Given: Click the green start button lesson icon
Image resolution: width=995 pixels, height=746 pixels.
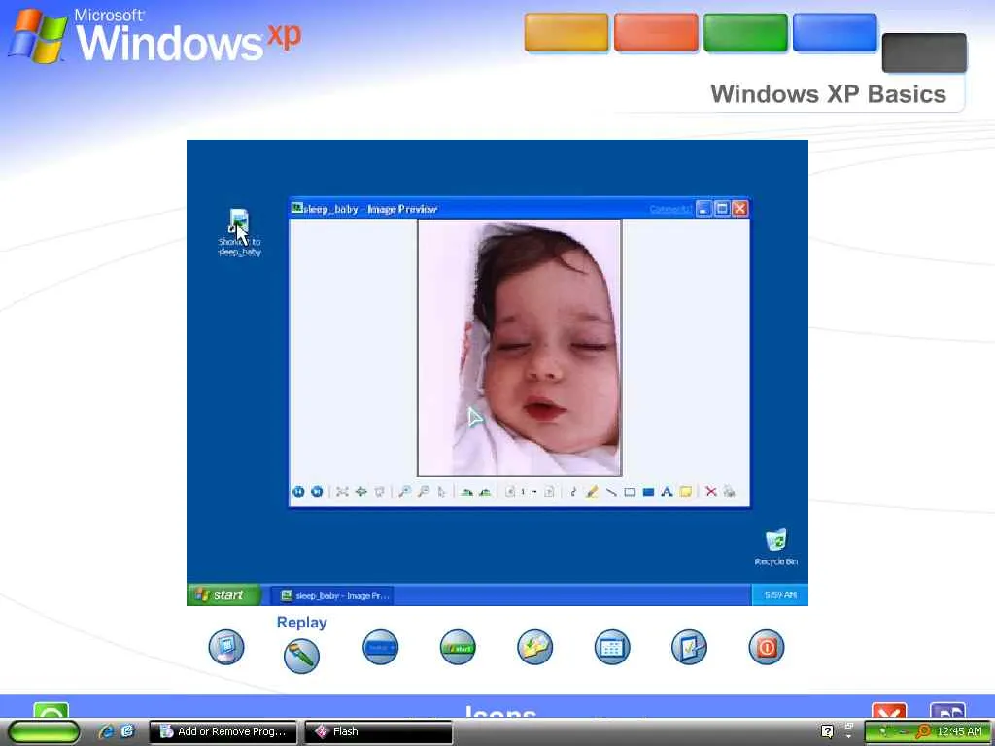Looking at the screenshot, I should 458,647.
